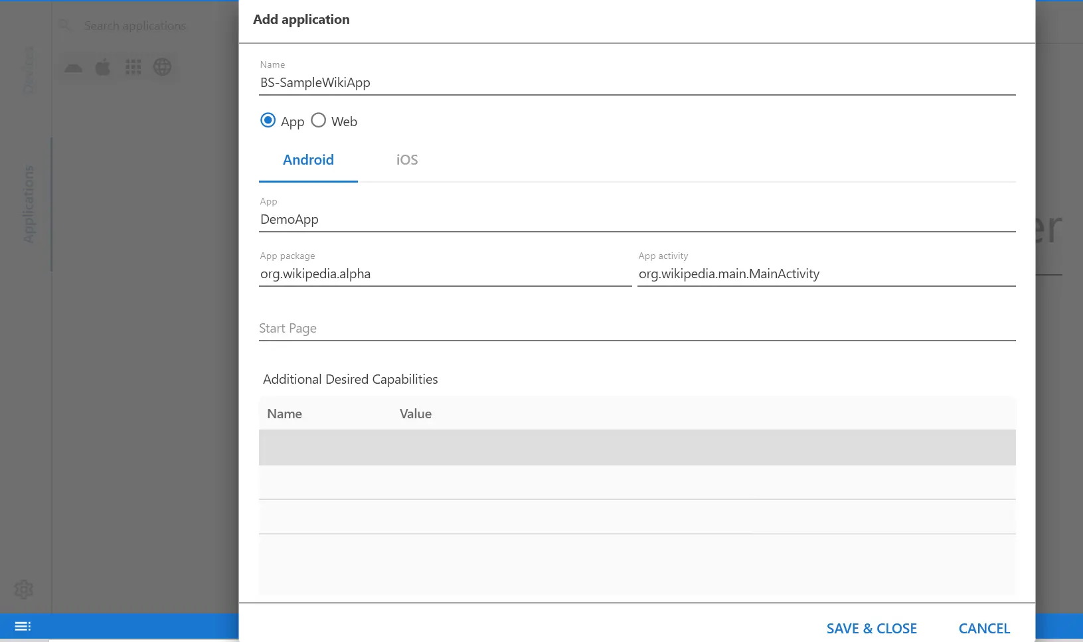Open the settings gear icon

[24, 589]
